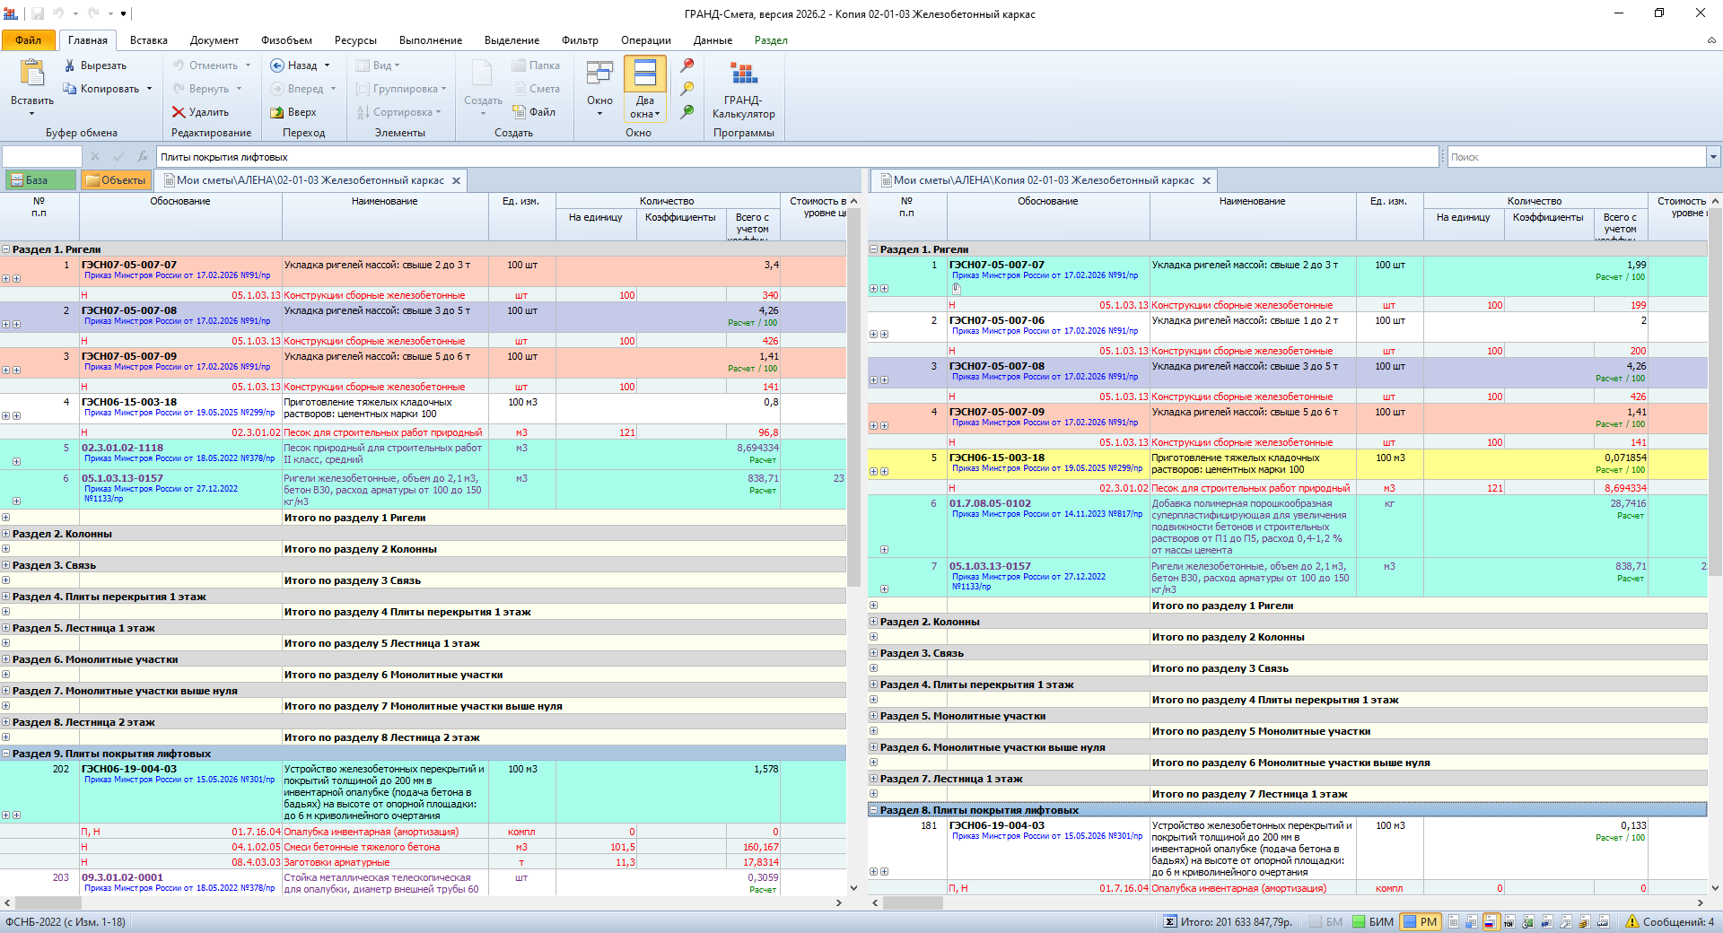Click the coins document icon in status bar
This screenshot has width=1723, height=933.
[1585, 921]
